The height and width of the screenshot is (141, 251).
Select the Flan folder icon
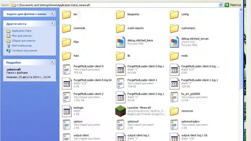point(66,42)
